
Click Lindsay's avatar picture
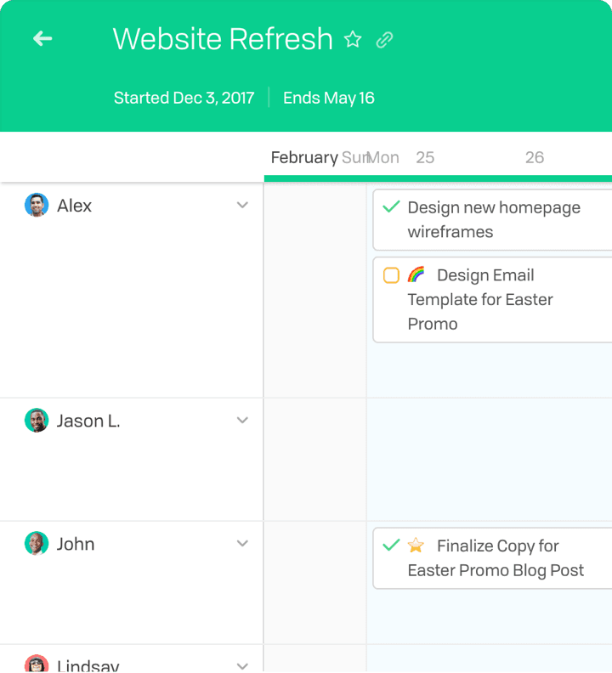[37, 665]
